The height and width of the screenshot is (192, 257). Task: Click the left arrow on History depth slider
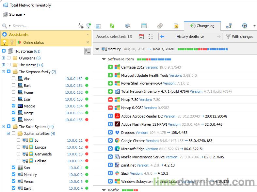pyautogui.click(x=162, y=37)
